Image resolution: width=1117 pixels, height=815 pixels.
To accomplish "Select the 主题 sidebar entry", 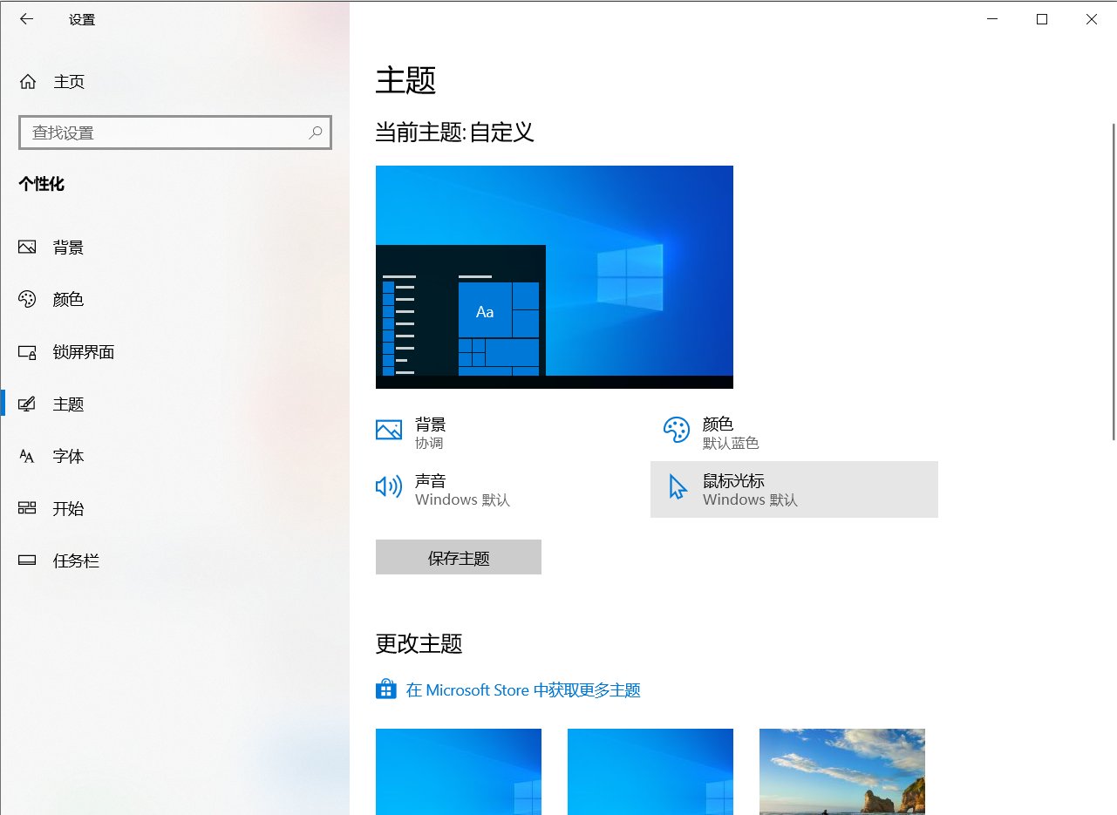I will [69, 404].
